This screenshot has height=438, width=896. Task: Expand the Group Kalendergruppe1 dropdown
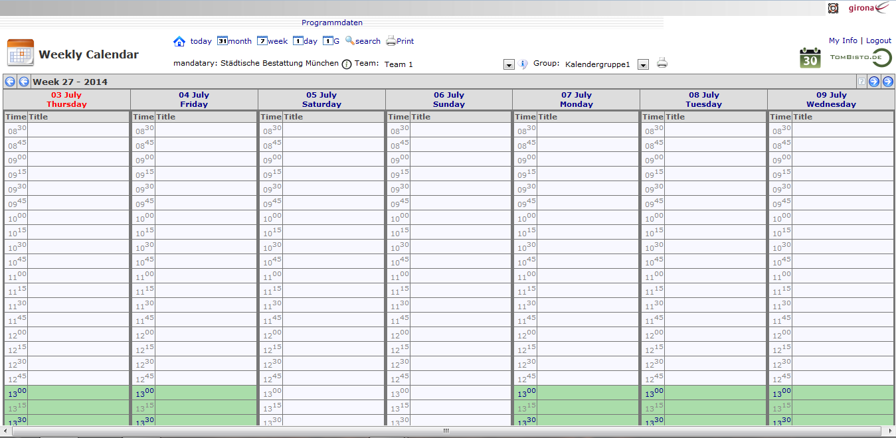[x=643, y=65]
